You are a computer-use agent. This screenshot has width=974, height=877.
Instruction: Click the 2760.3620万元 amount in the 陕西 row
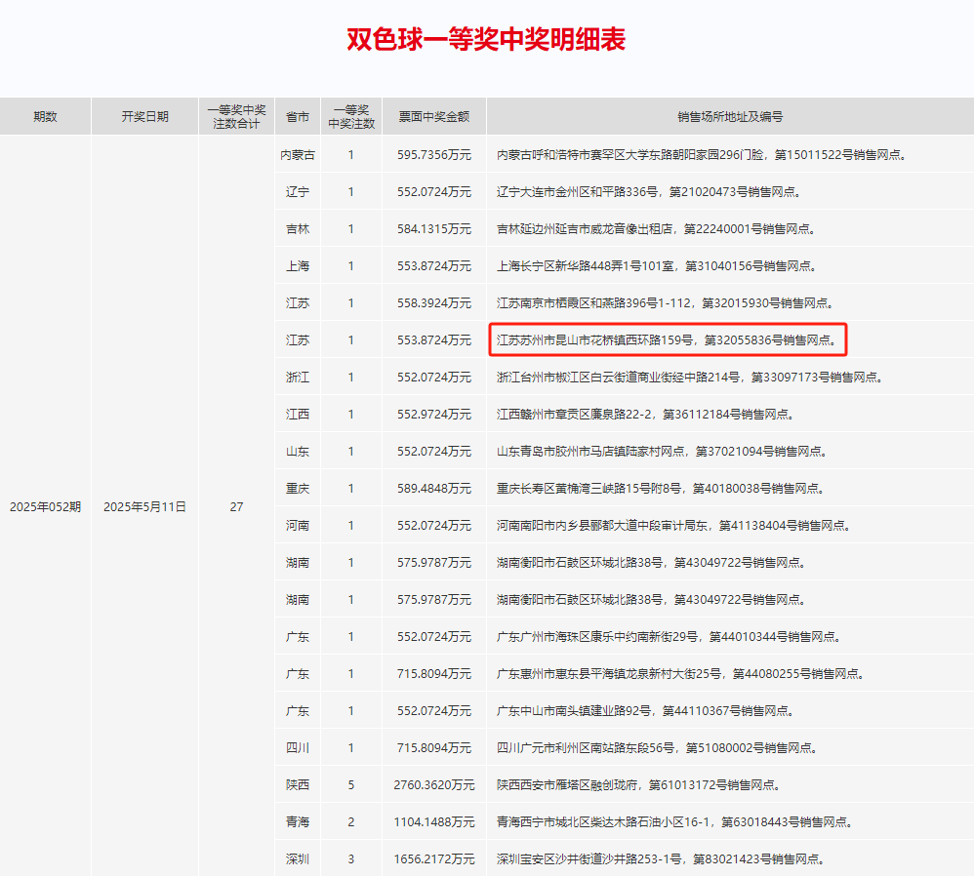coord(433,785)
